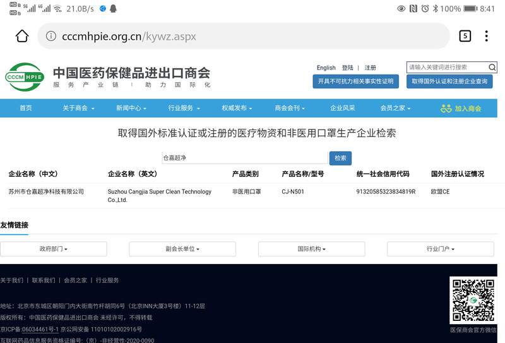The width and height of the screenshot is (505, 343).
Task: Go to the 首页 home tab
Action: [26, 108]
